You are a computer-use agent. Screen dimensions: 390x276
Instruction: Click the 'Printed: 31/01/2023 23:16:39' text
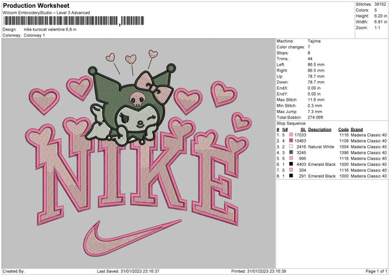[259, 271]
